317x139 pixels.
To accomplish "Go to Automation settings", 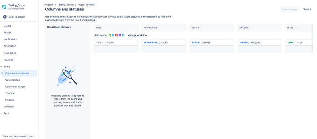I will point(10,46).
